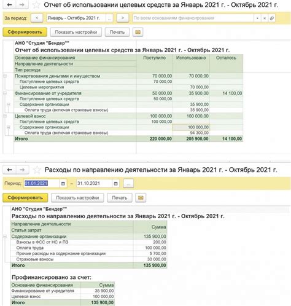Select the highlighted 100 000,00 cell in Содержание организации row
The width and height of the screenshot is (291, 306).
coord(191,127)
